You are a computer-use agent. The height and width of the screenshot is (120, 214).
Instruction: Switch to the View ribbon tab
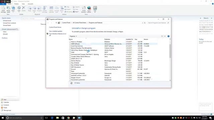click(x=23, y=4)
